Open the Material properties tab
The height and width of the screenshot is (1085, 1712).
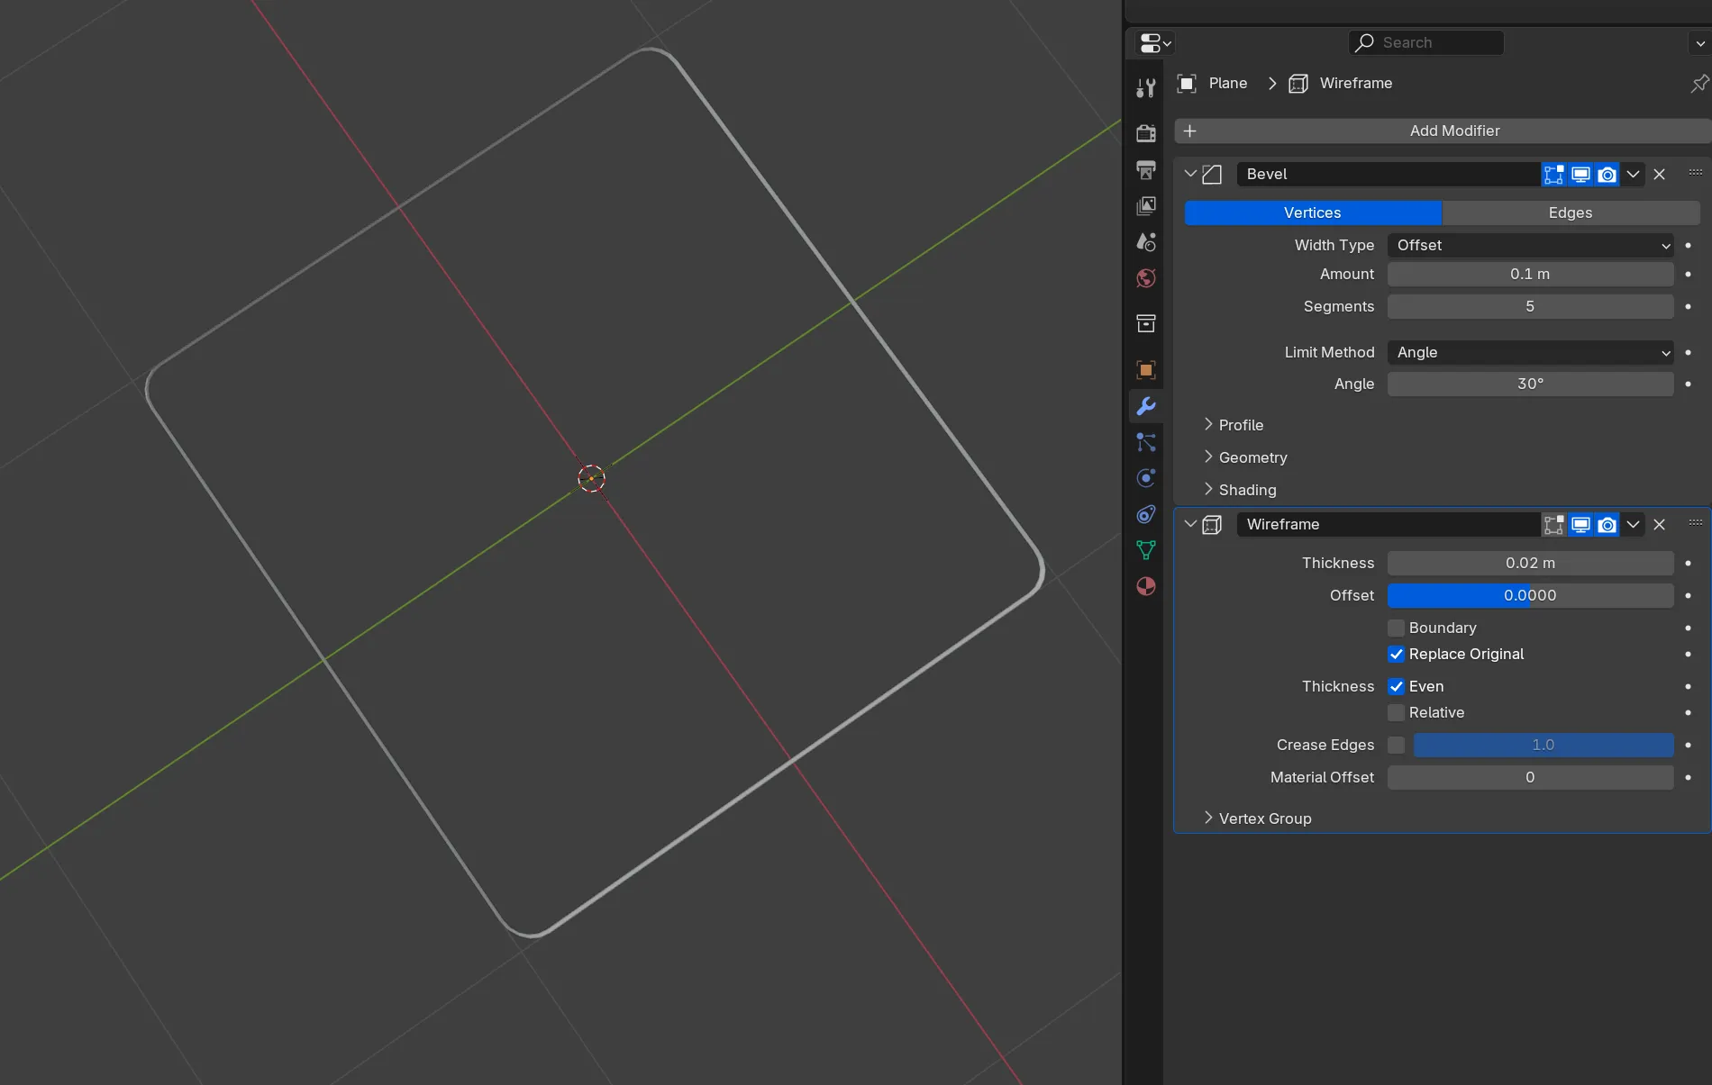tap(1145, 586)
